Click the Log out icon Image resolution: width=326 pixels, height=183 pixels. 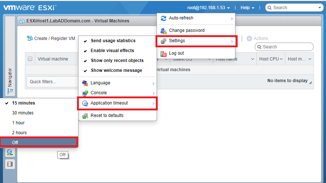tap(164, 54)
